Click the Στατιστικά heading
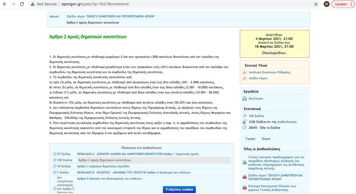 point(252,109)
